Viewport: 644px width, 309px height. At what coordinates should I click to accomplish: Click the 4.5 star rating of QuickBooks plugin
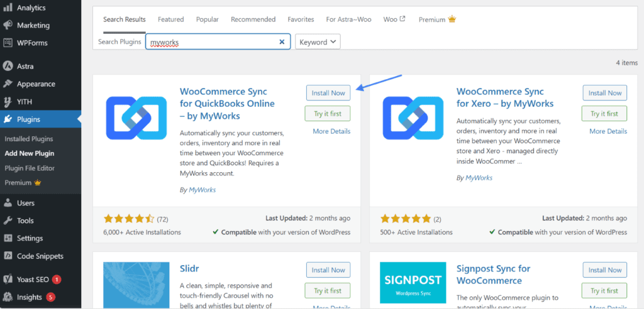point(129,219)
